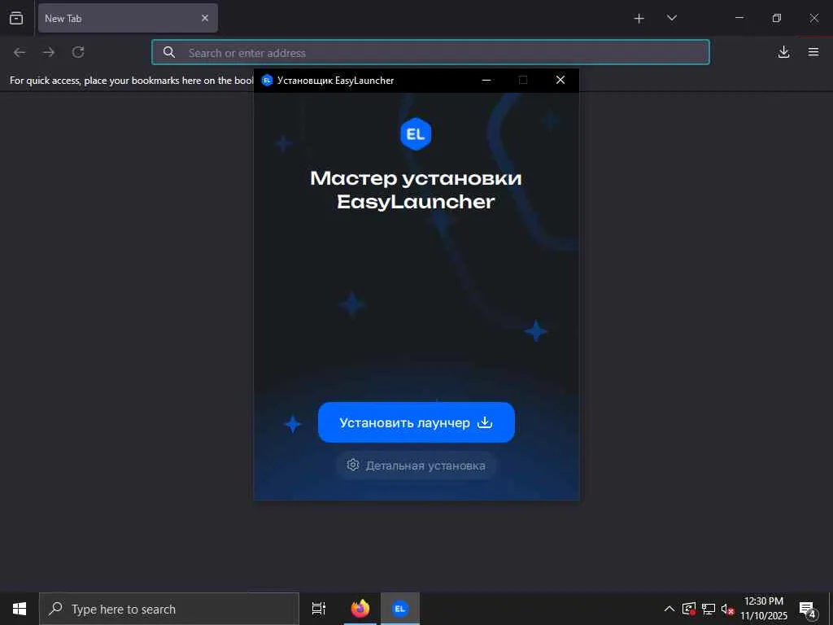
Task: Click the security tray icon with red dot
Action: tap(689, 609)
